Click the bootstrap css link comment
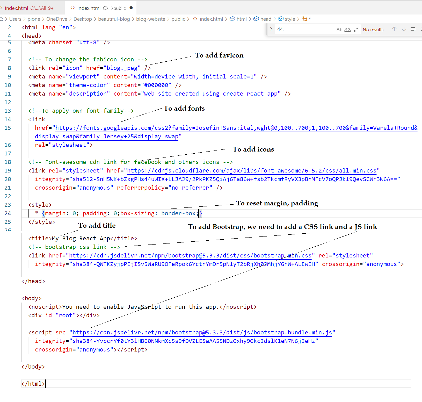Image resolution: width=422 pixels, height=402 pixels. click(x=74, y=247)
